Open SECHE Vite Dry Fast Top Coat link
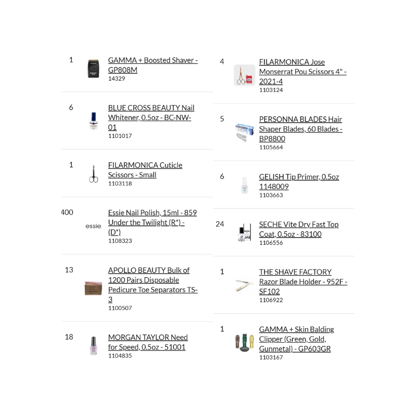This screenshot has height=416, width=416. [x=298, y=229]
